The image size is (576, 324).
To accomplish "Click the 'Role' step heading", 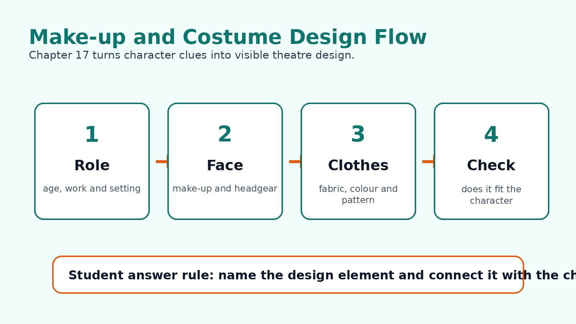I will tap(92, 166).
